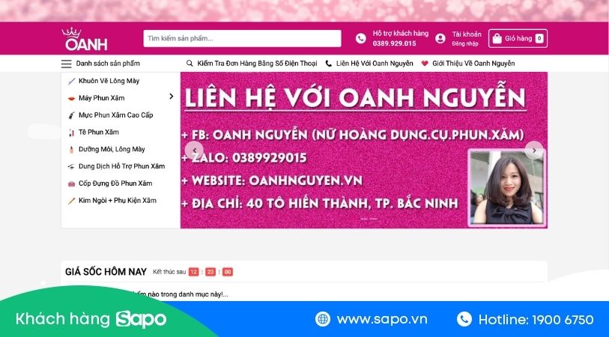The image size is (609, 337).
Task: Click the eyebrow stencil category icon
Action: (71, 81)
